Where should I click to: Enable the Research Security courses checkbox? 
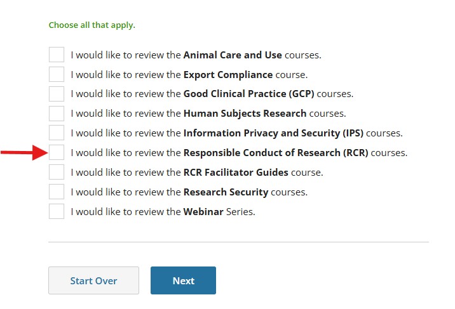57,192
